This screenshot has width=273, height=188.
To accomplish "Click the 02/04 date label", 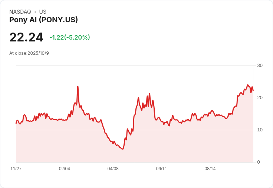I will (x=65, y=169).
